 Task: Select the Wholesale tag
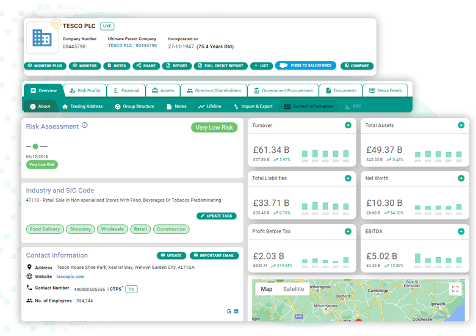[x=112, y=229]
